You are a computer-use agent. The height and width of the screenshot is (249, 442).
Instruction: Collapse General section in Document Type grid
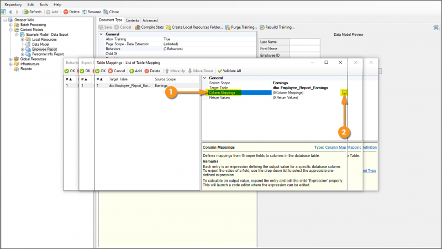(101, 34)
